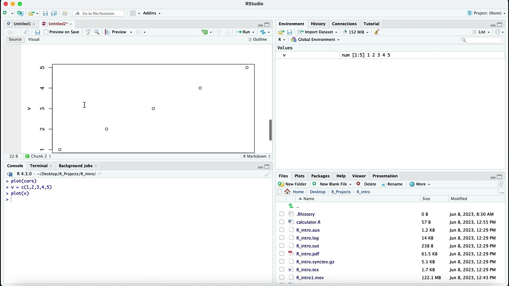Image resolution: width=509 pixels, height=286 pixels.
Task: Focus the Go to file/function field
Action: [98, 13]
